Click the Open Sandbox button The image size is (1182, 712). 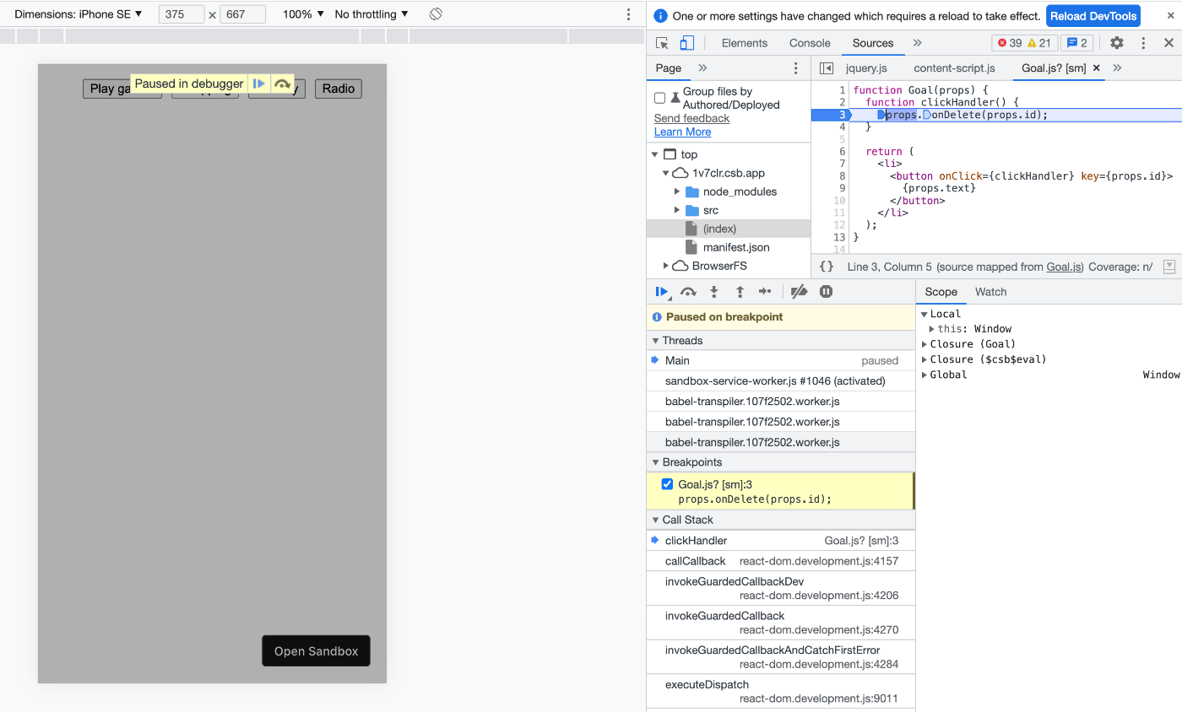316,650
